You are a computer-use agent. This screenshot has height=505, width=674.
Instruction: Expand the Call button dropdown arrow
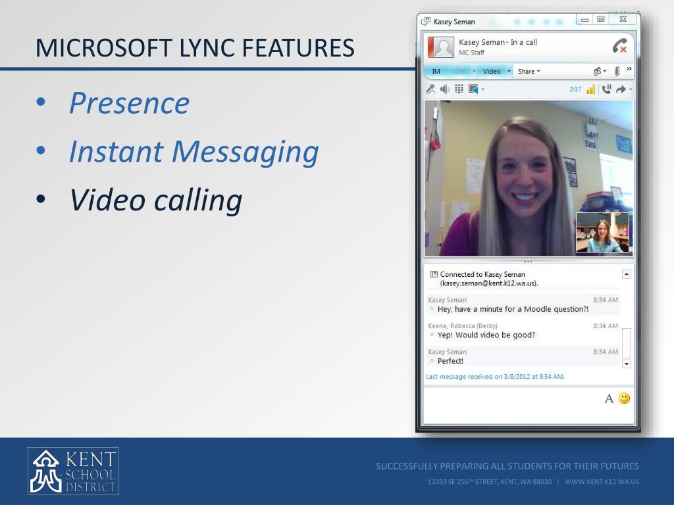coord(474,71)
